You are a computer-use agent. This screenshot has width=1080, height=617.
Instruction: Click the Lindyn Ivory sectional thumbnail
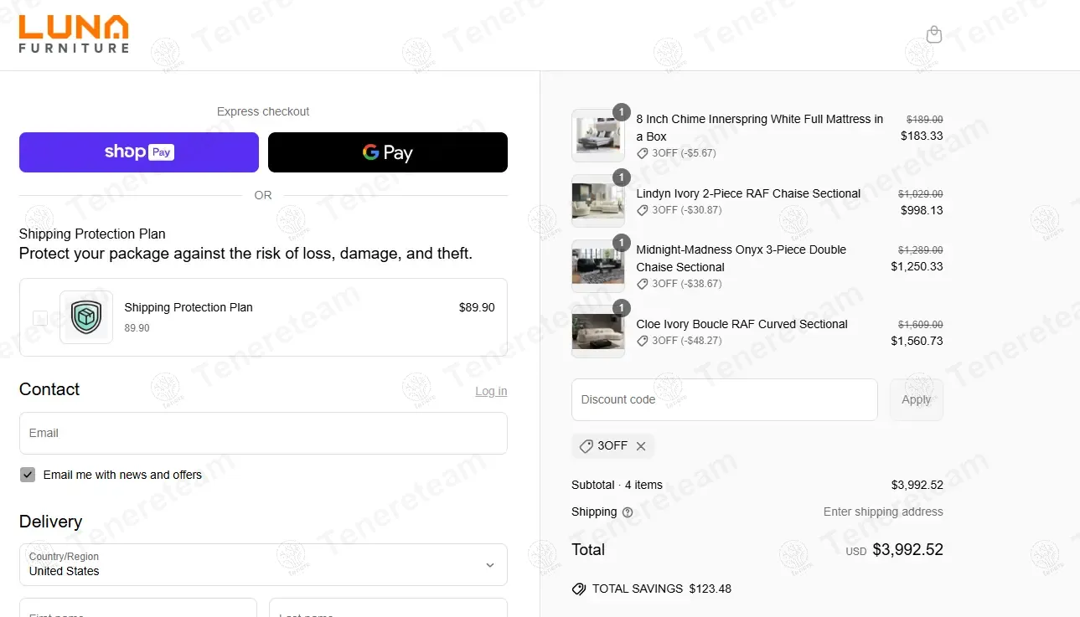click(x=597, y=201)
